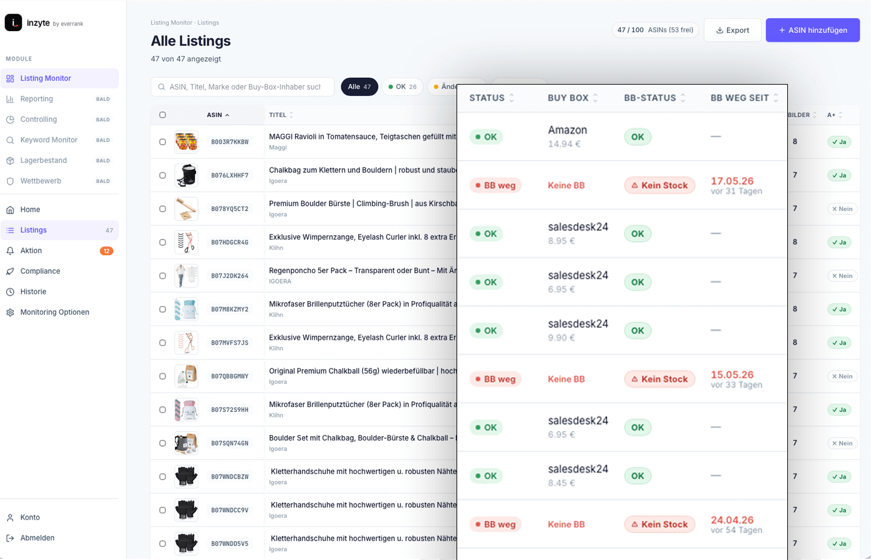Click the Abmelden logout icon

pos(10,538)
